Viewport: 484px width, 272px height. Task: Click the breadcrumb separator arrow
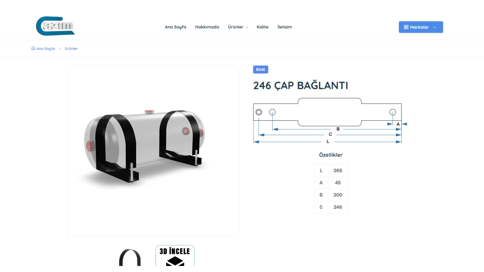(60, 49)
